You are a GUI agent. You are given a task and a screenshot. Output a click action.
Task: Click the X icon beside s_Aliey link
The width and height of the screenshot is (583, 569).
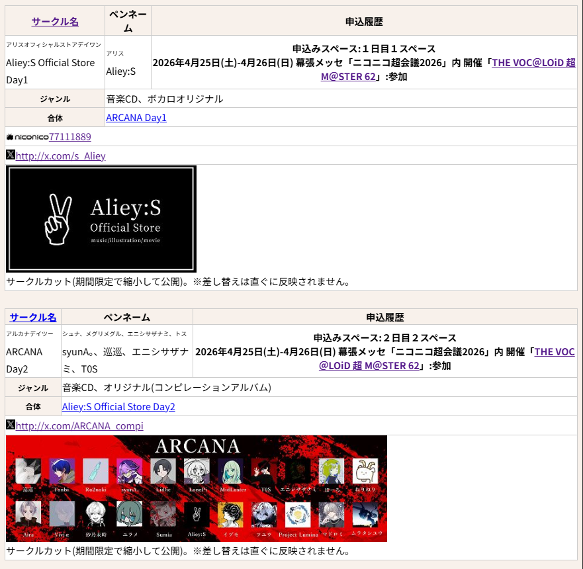tap(11, 155)
